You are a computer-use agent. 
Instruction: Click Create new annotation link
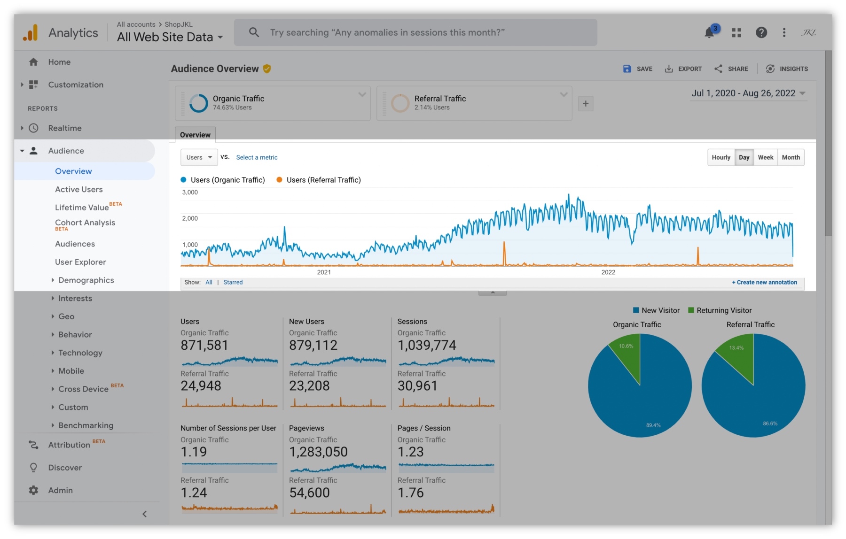(764, 283)
